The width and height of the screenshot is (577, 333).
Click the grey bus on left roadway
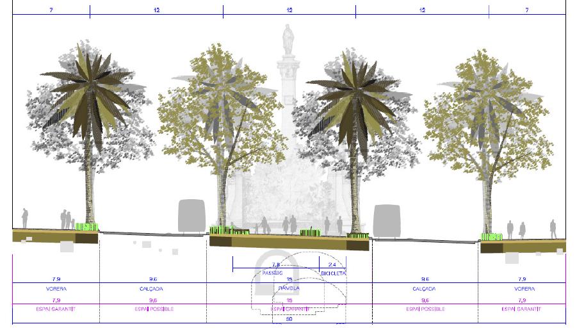[x=191, y=216]
